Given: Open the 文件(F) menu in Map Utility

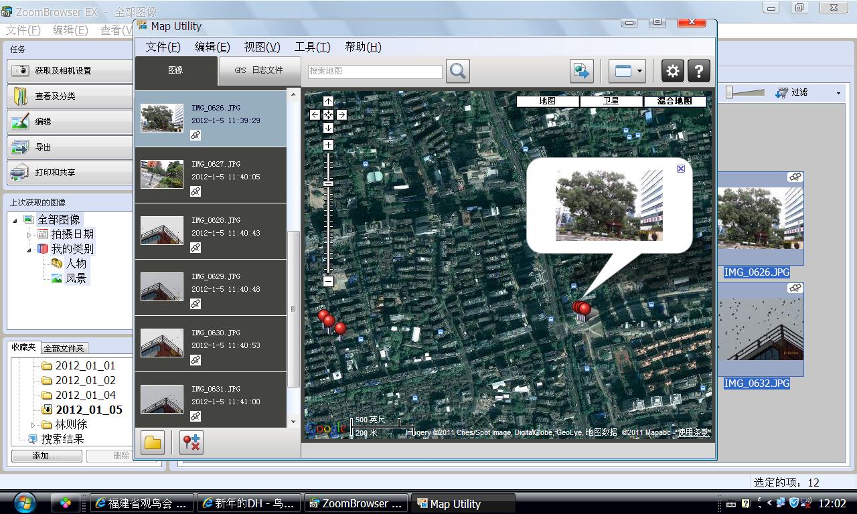Looking at the screenshot, I should (163, 47).
